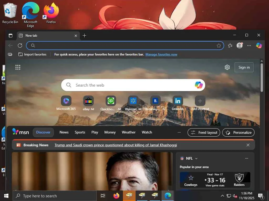Close the New tab tab
269x201 pixels.
76,36
